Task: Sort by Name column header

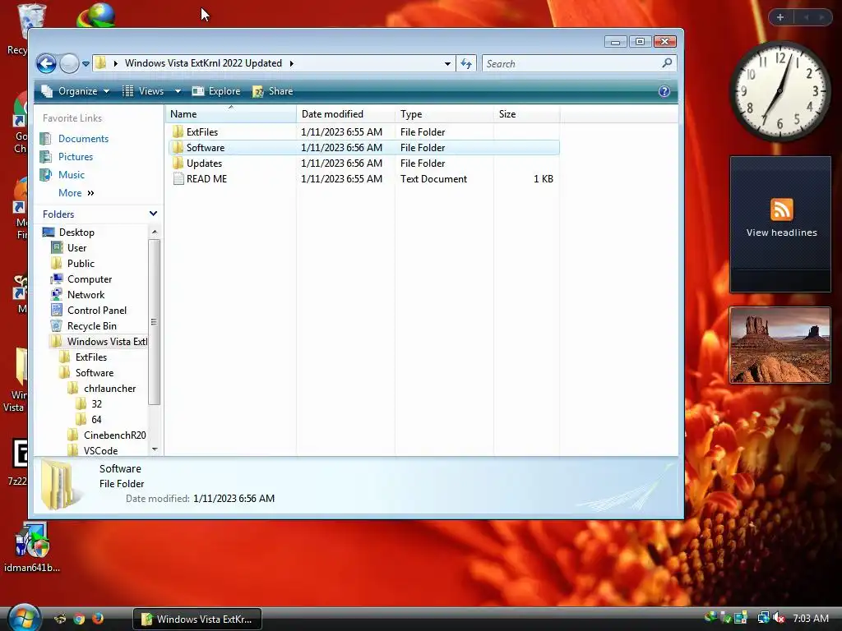Action: (231, 113)
